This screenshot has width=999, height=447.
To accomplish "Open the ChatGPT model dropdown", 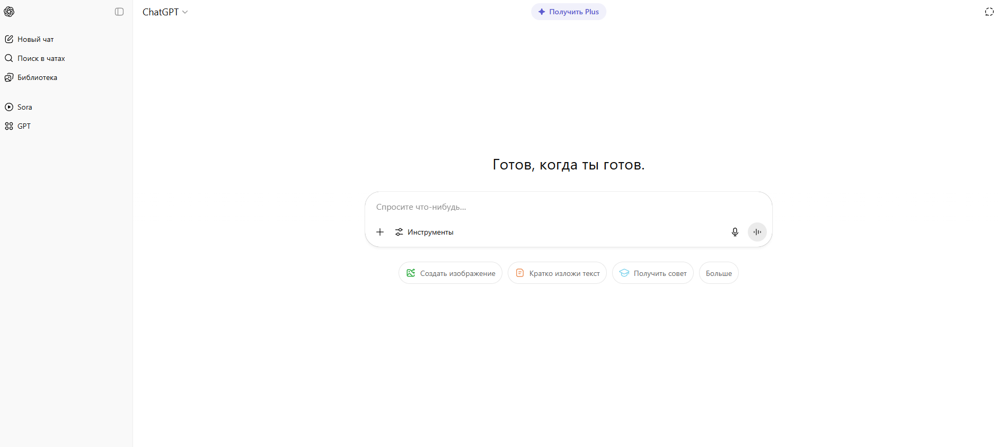I will click(x=165, y=12).
